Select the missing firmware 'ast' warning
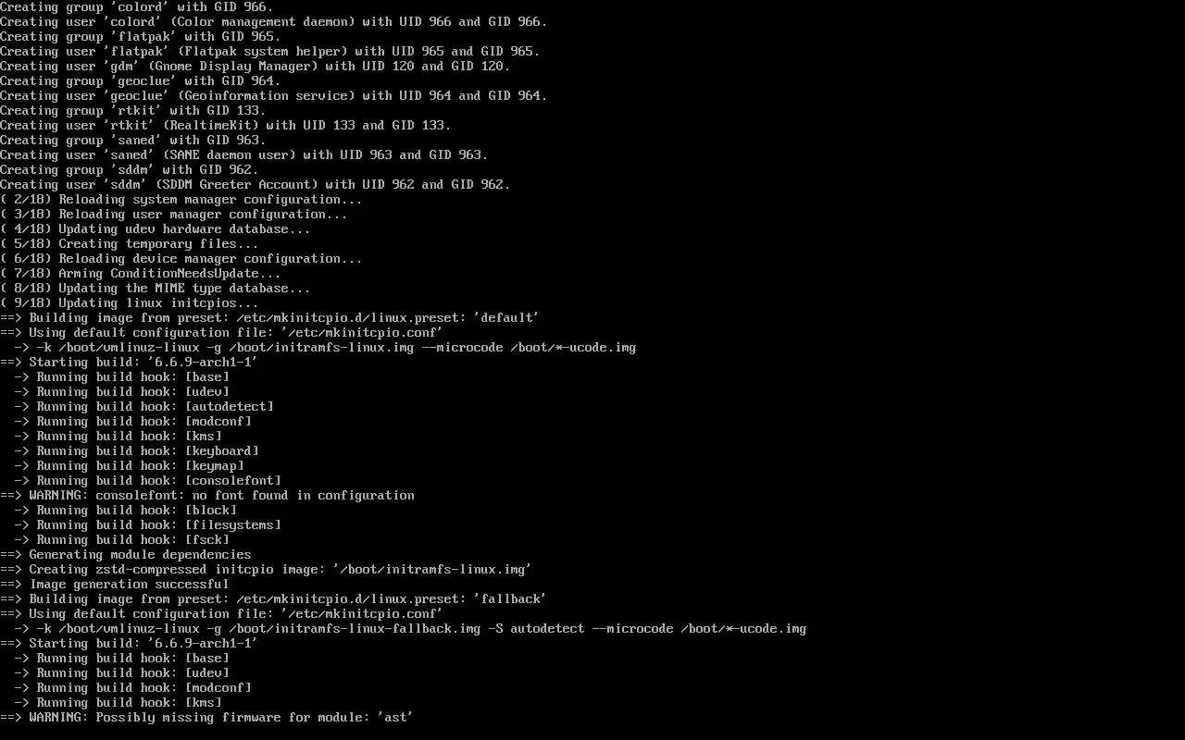This screenshot has width=1185, height=740. tap(206, 717)
